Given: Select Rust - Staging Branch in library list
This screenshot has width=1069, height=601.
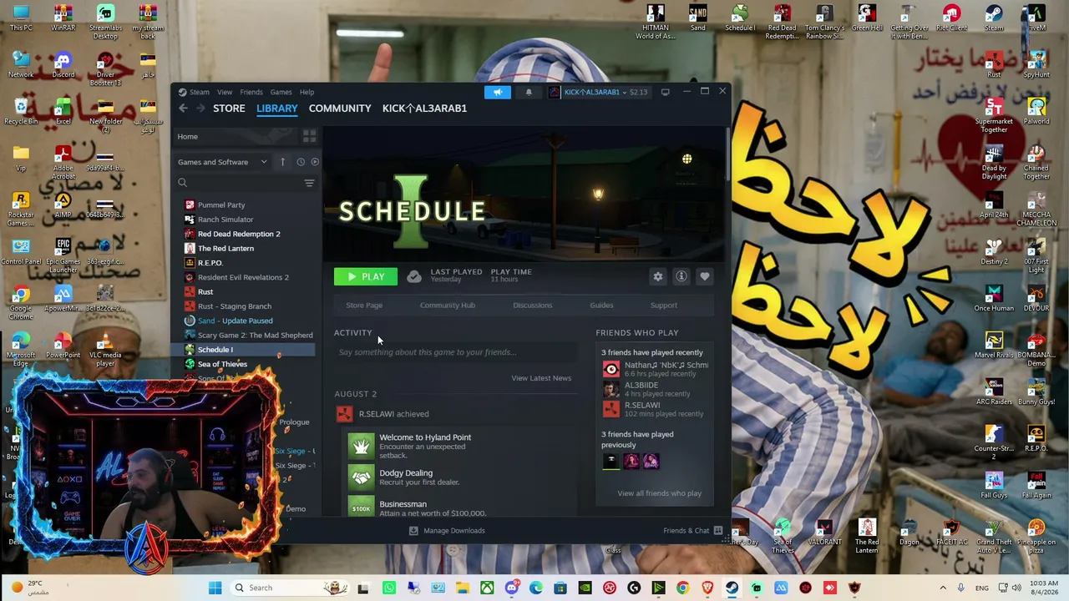Looking at the screenshot, I should [235, 306].
